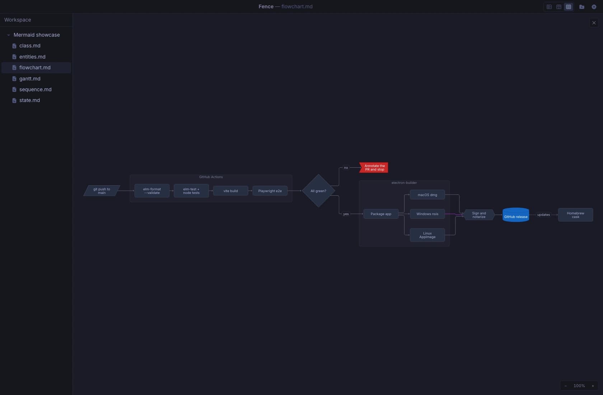Zoom in with the plus button
The width and height of the screenshot is (603, 395).
[x=593, y=386]
